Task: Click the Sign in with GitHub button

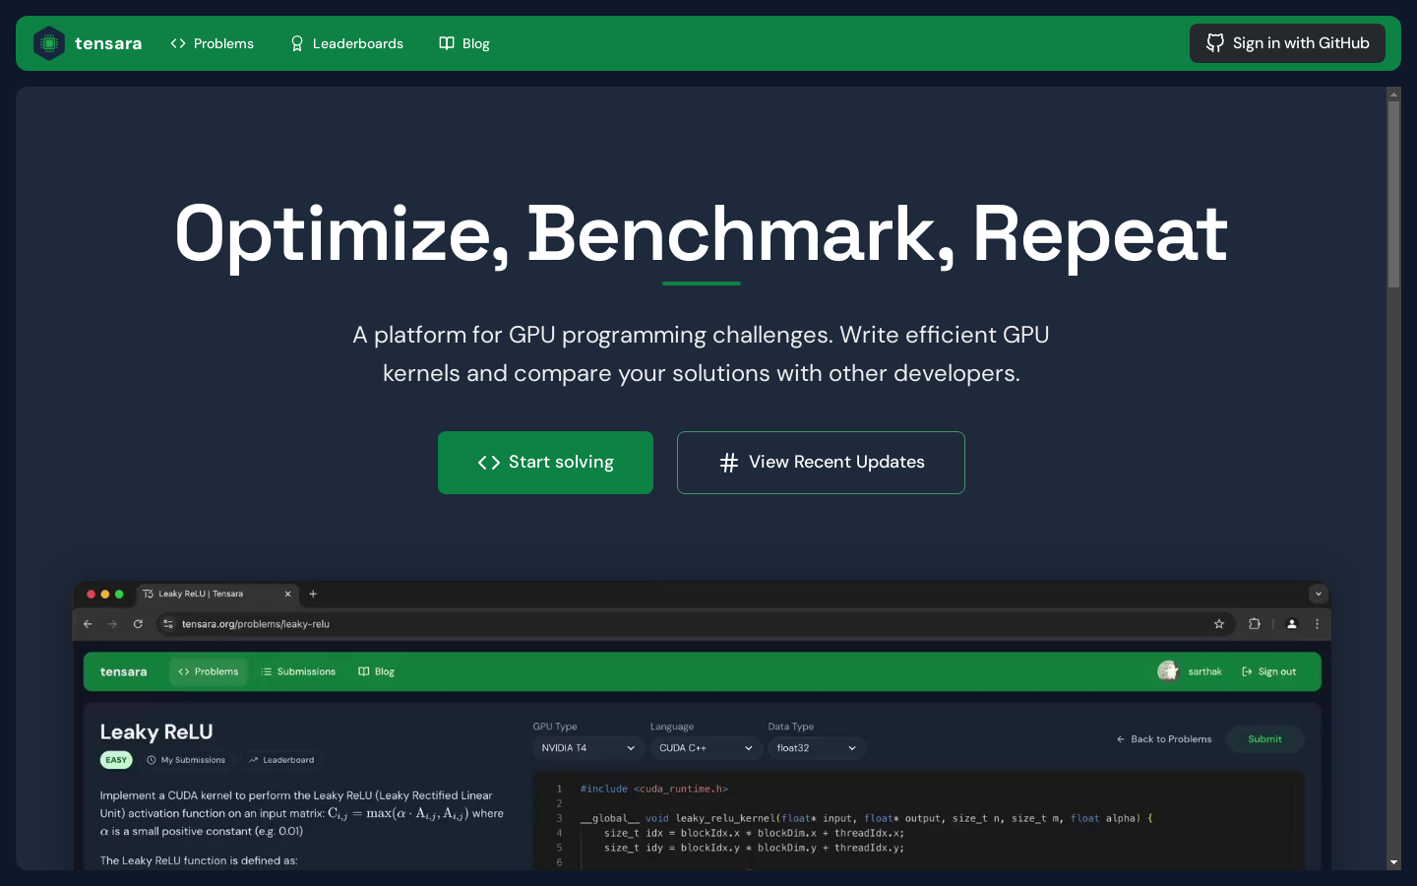Action: pyautogui.click(x=1287, y=43)
